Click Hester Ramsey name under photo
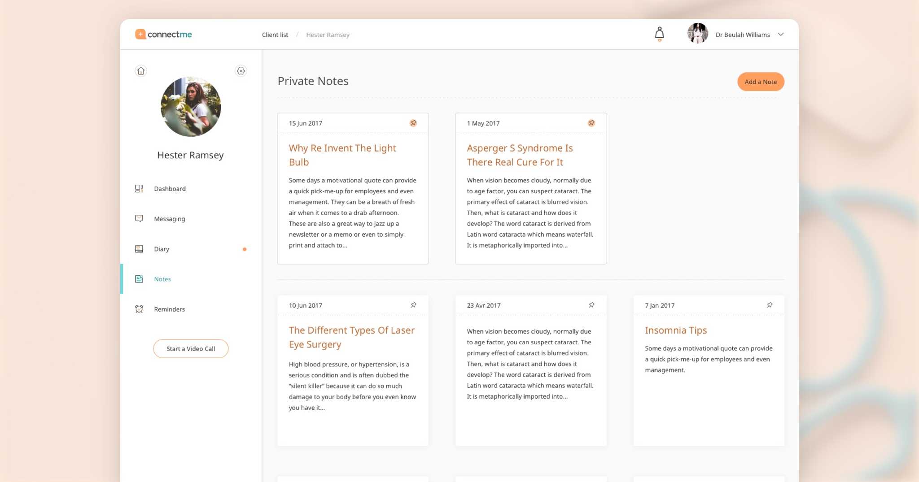 click(x=190, y=155)
